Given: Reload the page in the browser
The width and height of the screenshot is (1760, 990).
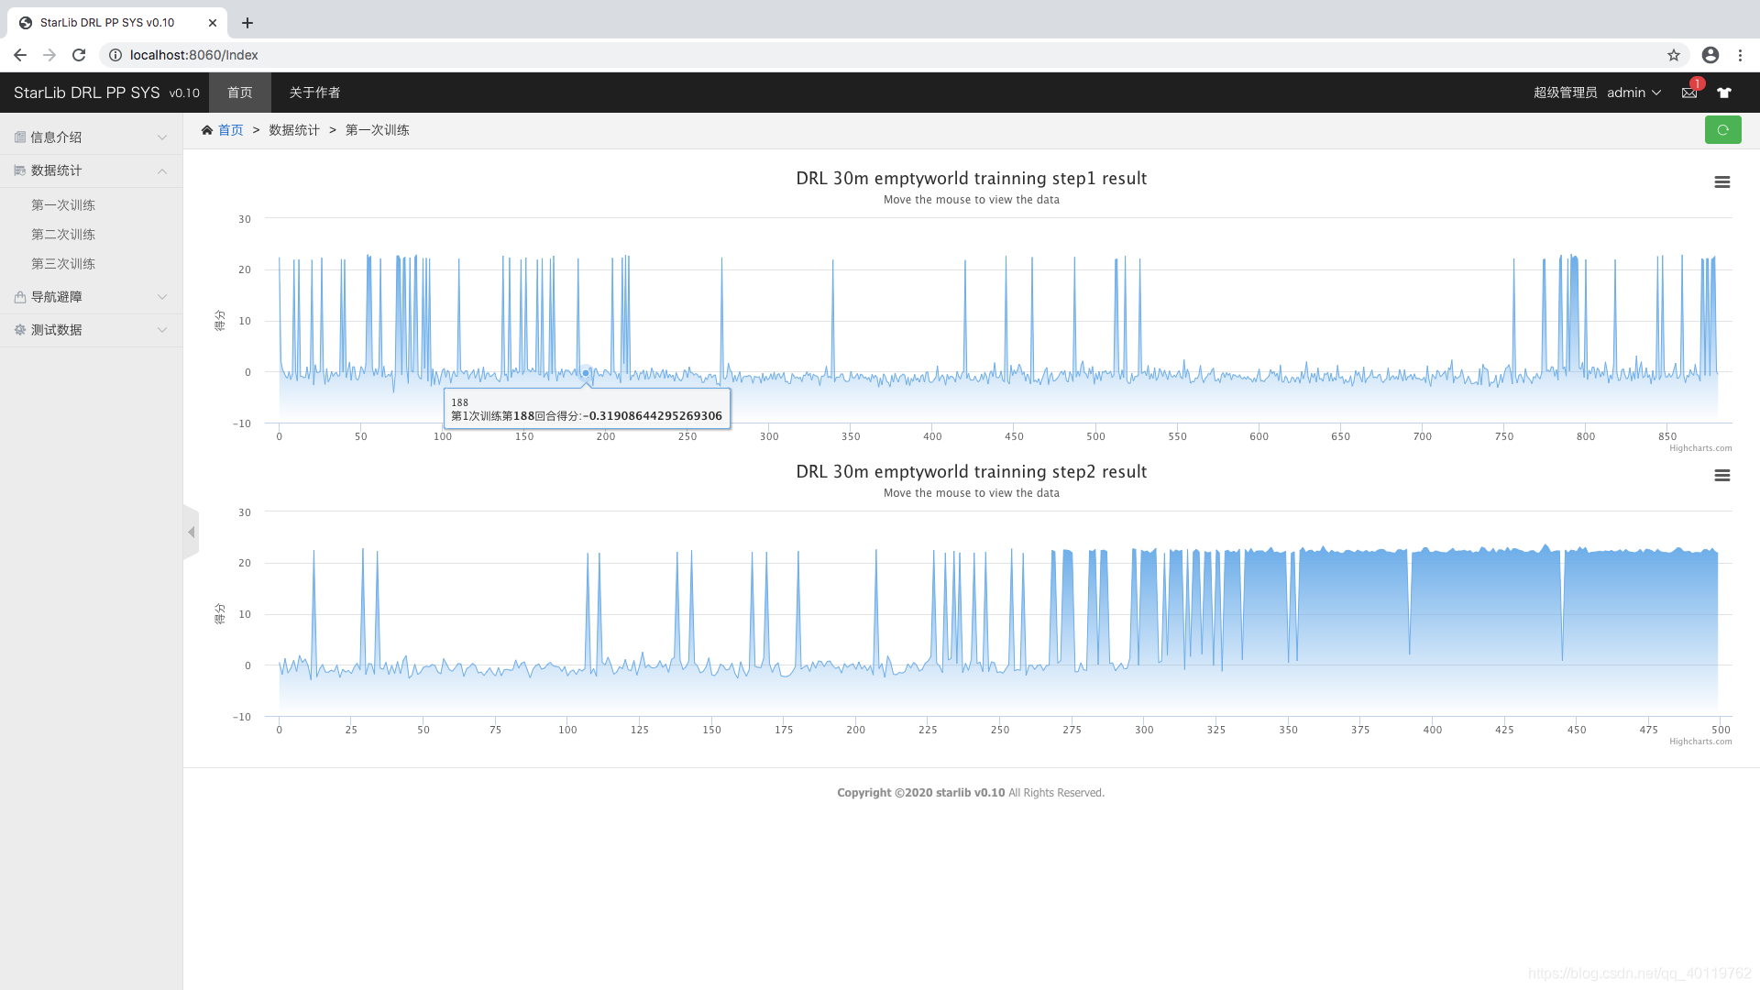Looking at the screenshot, I should coord(79,55).
